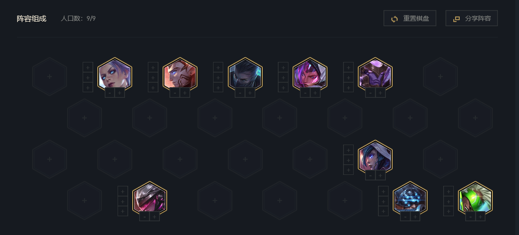Increase star level of red-armored champion
Image resolution: width=519 pixels, height=235 pixels.
185,93
